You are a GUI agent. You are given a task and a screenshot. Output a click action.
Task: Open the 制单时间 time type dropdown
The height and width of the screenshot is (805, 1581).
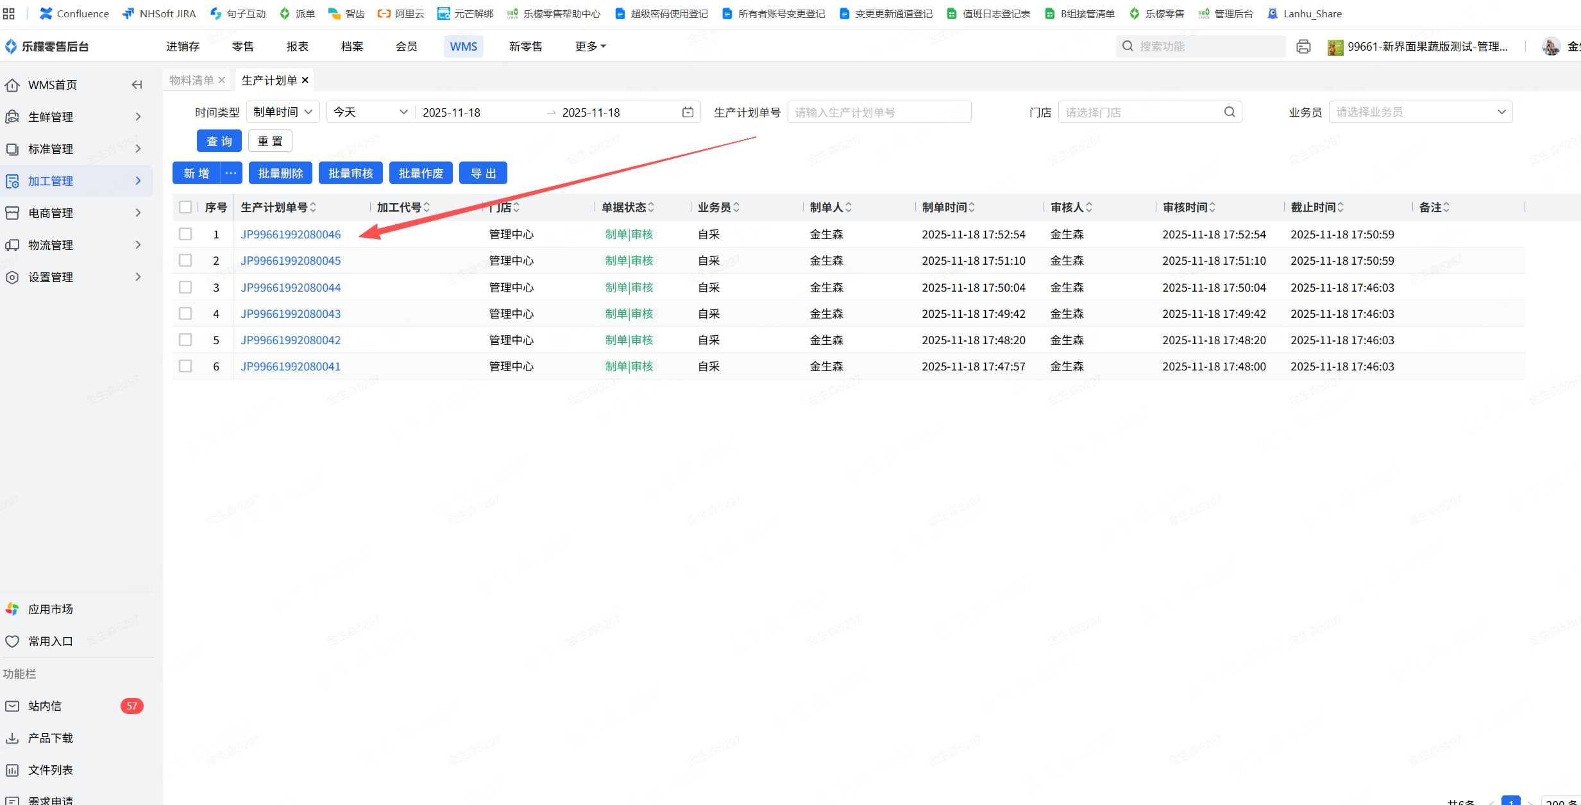coord(282,112)
